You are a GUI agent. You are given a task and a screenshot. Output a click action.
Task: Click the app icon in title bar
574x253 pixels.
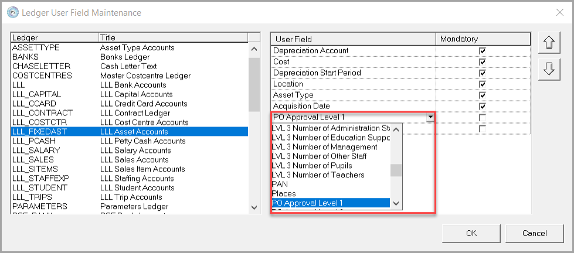(10, 12)
